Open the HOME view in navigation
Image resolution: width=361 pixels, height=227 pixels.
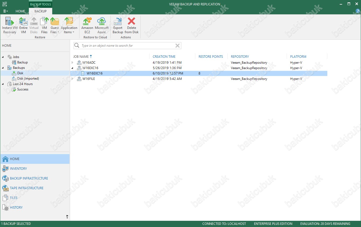(35, 159)
